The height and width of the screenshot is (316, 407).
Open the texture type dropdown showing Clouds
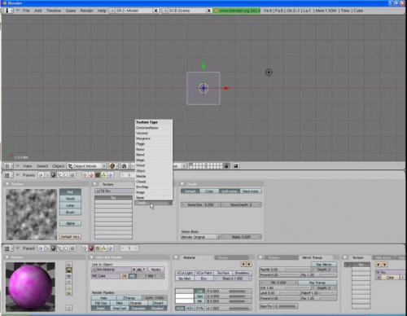point(153,203)
